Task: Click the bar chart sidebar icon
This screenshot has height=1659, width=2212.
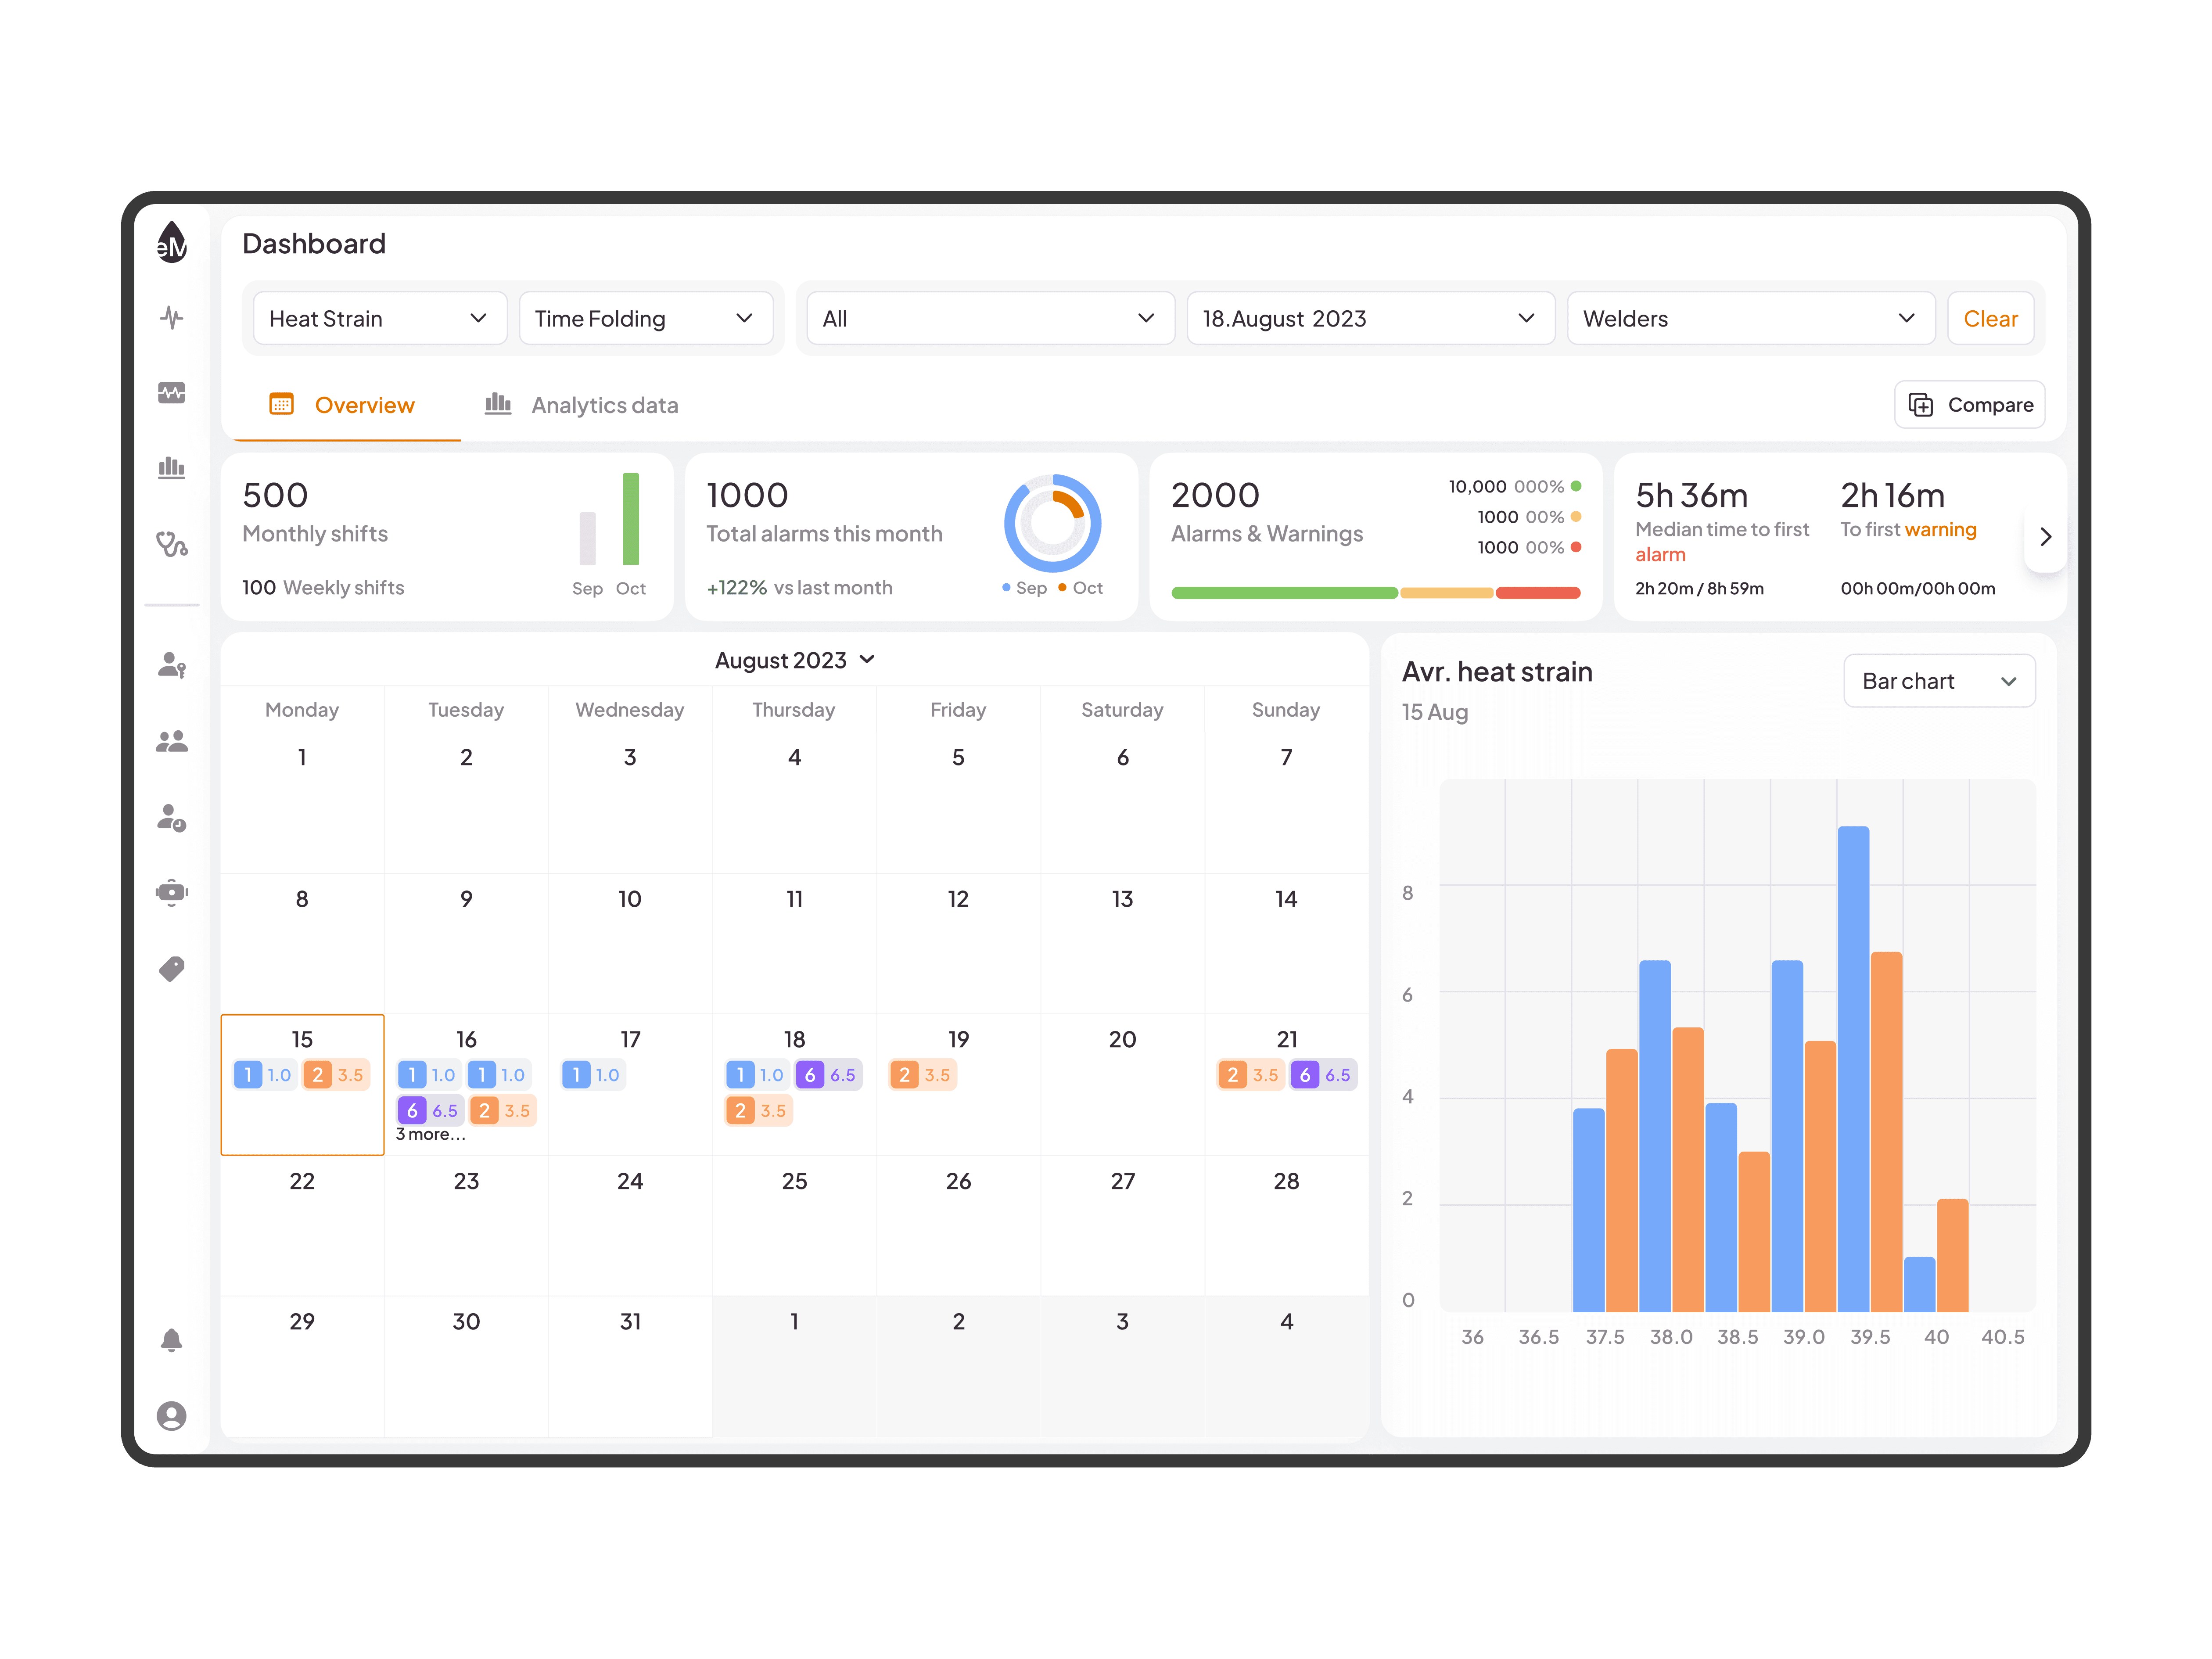Action: click(172, 468)
